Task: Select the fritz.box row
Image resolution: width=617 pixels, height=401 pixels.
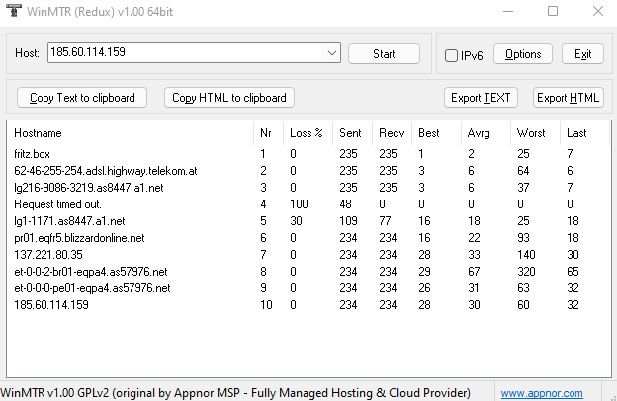Action: [x=308, y=154]
